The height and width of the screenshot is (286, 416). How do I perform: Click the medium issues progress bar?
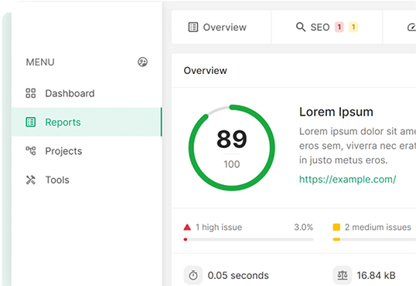pyautogui.click(x=374, y=240)
